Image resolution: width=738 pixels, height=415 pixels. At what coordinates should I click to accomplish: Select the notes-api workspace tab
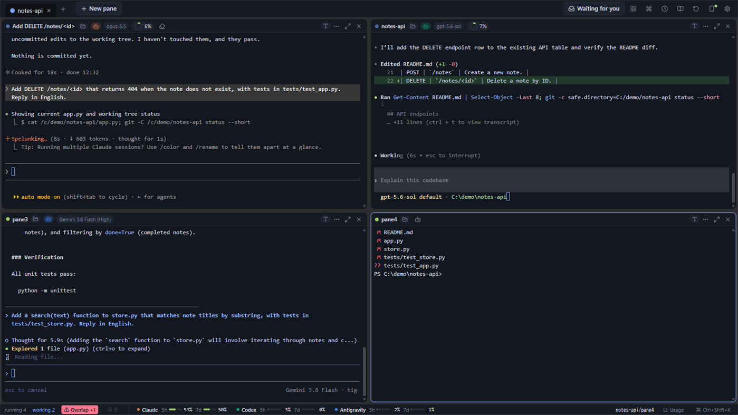click(30, 11)
